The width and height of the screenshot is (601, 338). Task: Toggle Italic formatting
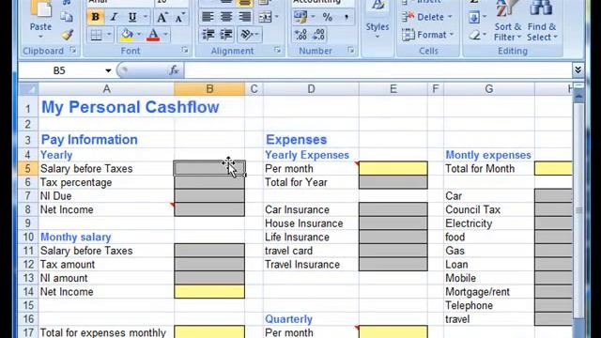(114, 17)
